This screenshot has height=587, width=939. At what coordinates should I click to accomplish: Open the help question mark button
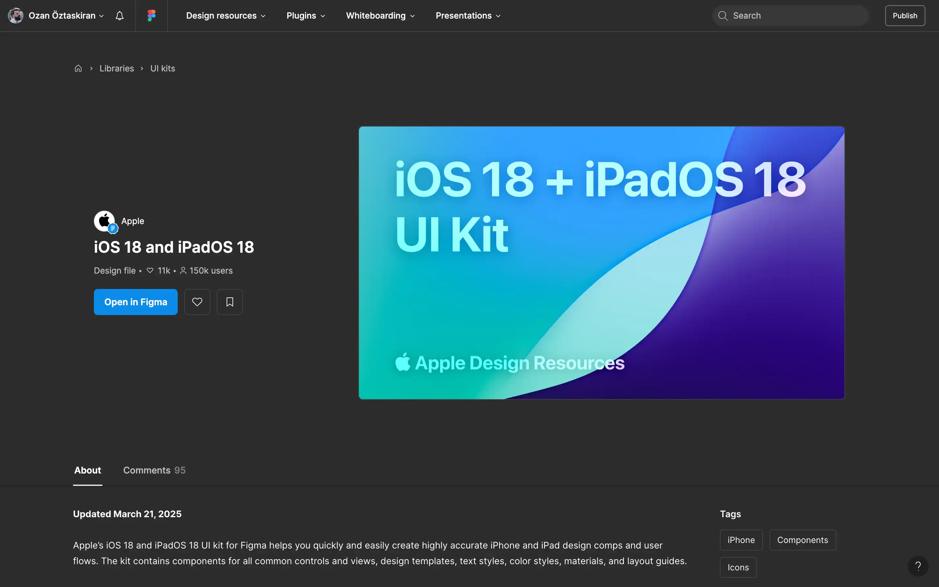tap(918, 566)
